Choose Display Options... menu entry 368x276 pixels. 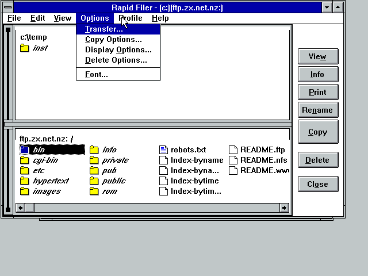coord(118,50)
